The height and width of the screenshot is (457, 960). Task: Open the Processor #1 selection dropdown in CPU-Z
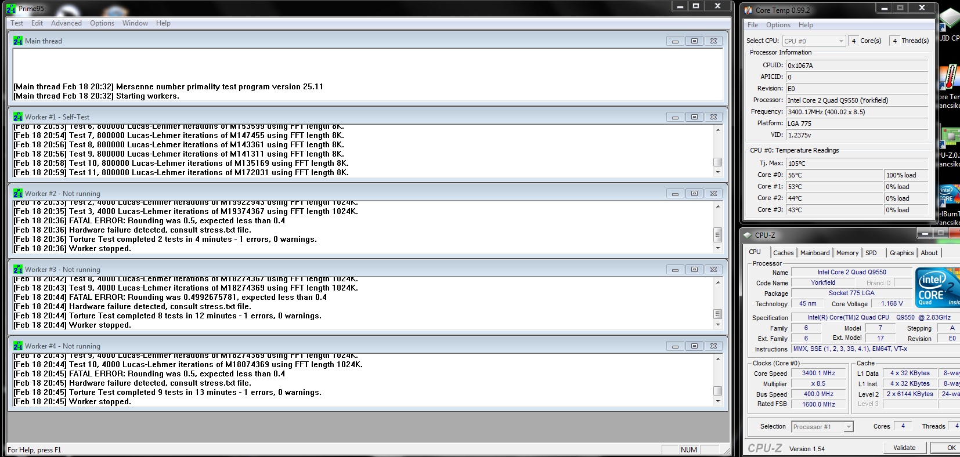point(822,427)
